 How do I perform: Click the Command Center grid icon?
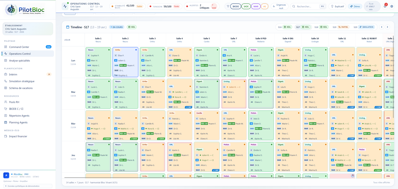point(6,47)
